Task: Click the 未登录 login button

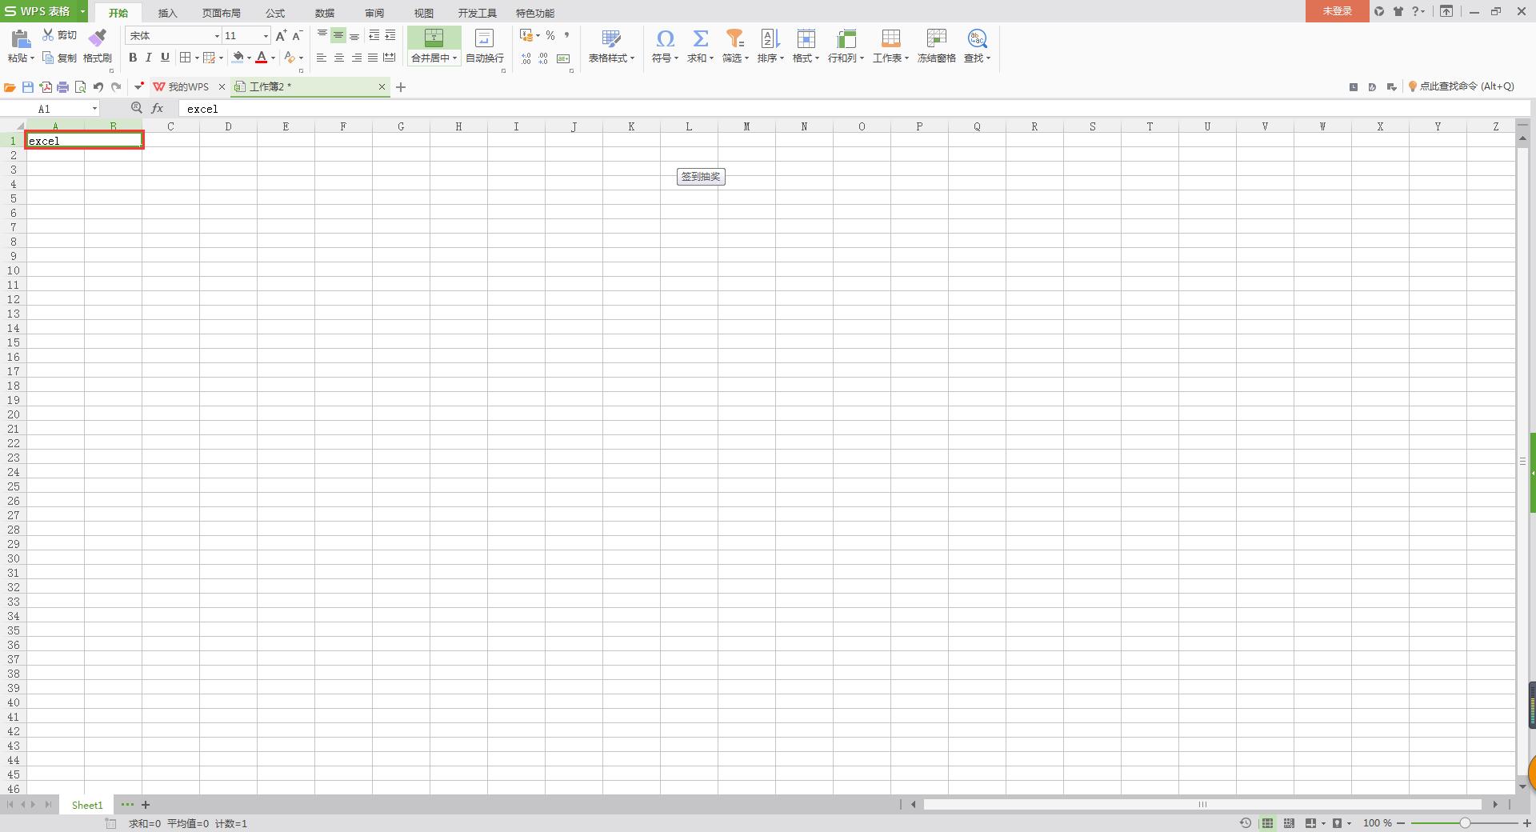Action: [1337, 11]
